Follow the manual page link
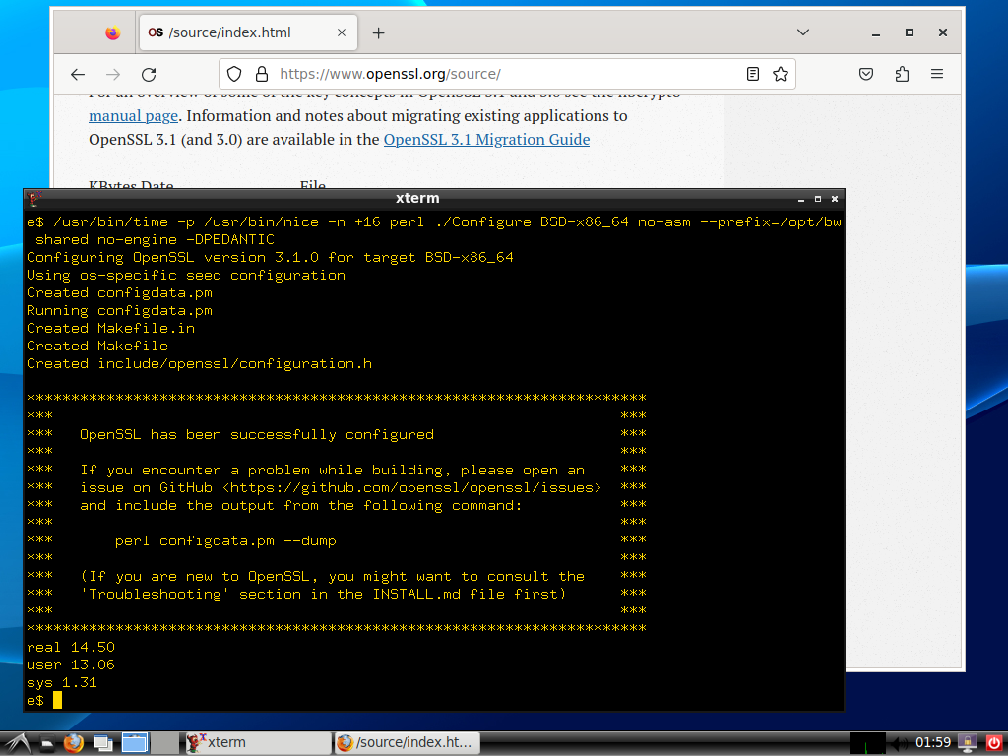 pyautogui.click(x=131, y=115)
